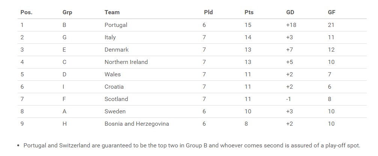Select the Italy team name

pos(110,37)
